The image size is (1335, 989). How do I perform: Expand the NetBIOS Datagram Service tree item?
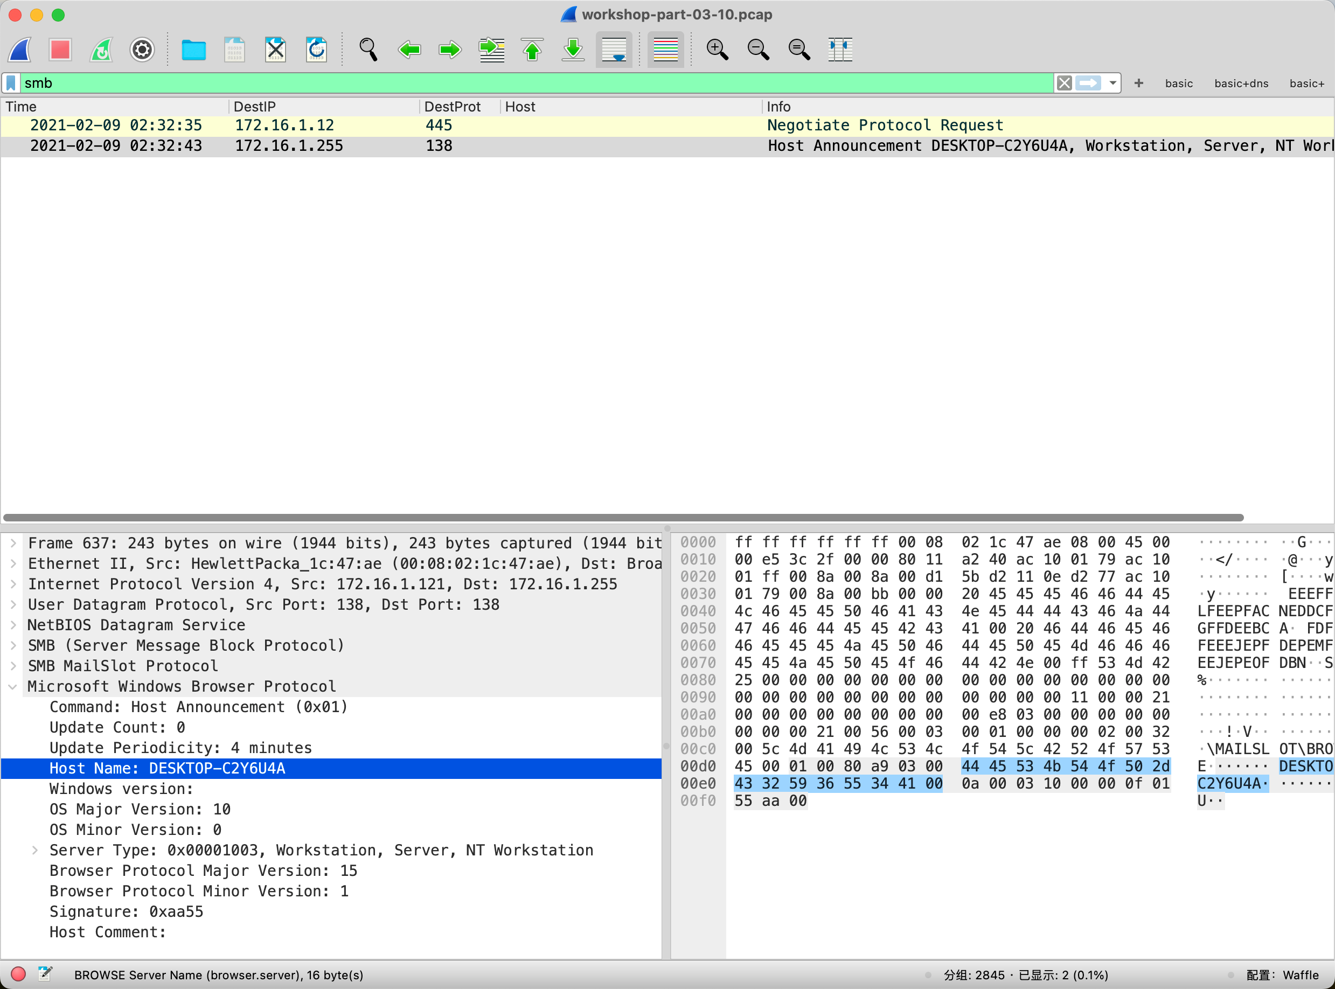tap(12, 625)
